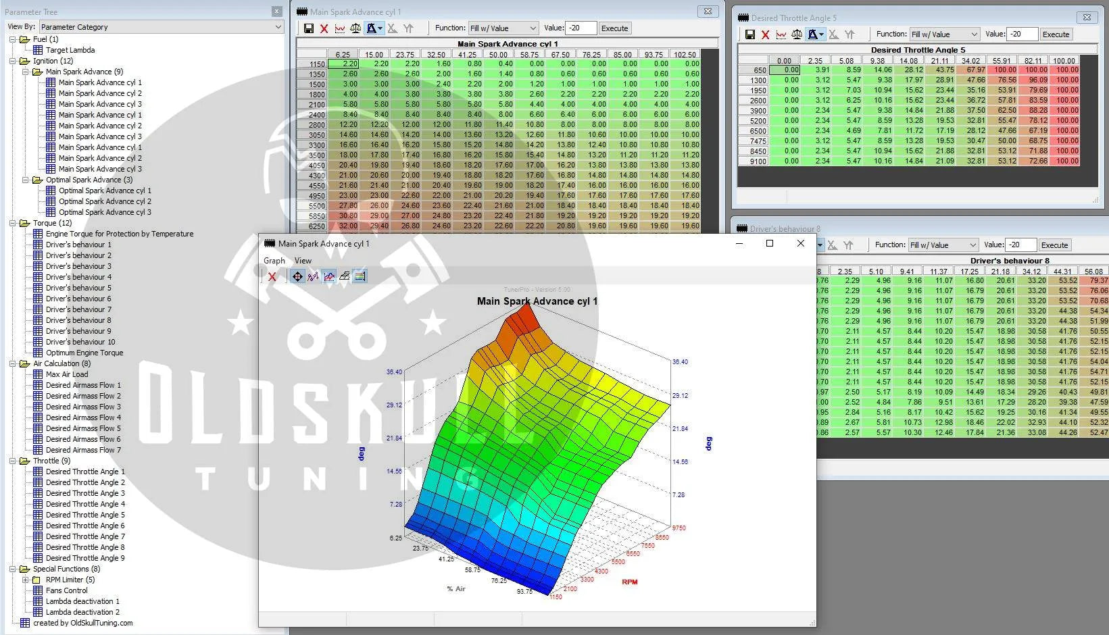Toggle the filled area chart icon in graph toolbar
Image resolution: width=1109 pixels, height=635 pixels.
click(328, 276)
